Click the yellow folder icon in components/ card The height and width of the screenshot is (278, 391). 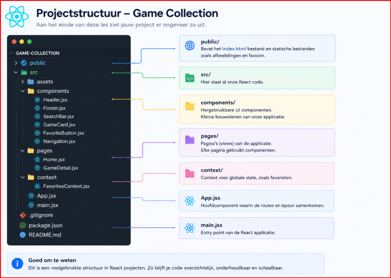[x=190, y=106]
